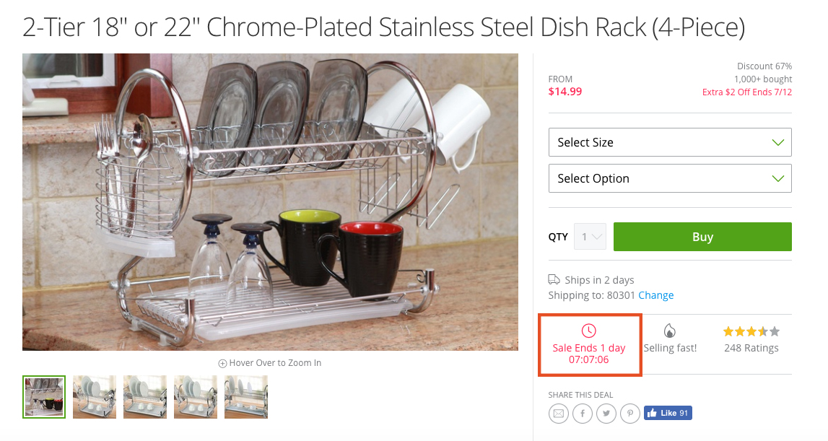
Task: Open the Select Option dropdown
Action: pos(669,178)
